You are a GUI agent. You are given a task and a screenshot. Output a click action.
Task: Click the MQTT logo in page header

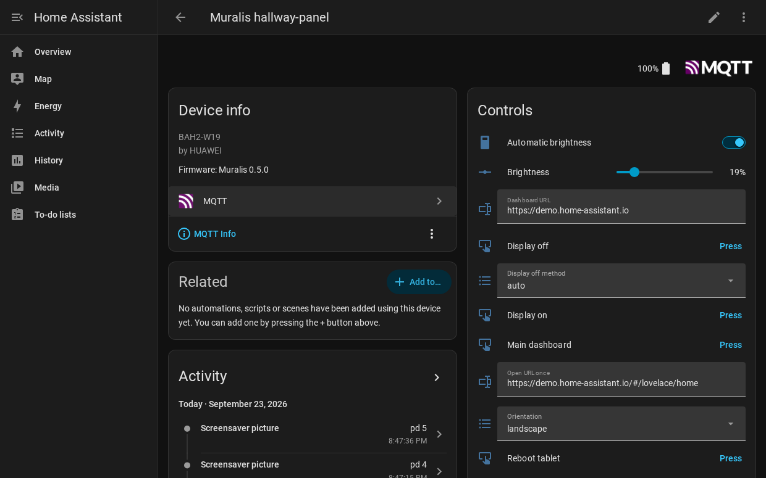pos(718,68)
